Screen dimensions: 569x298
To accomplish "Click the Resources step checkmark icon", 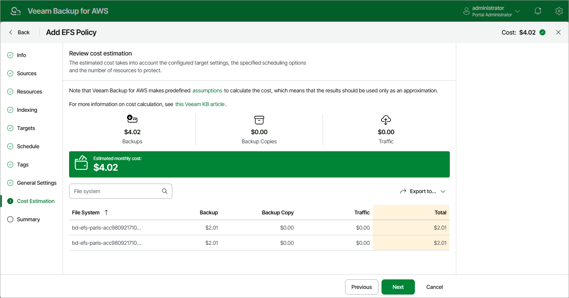I will point(10,92).
